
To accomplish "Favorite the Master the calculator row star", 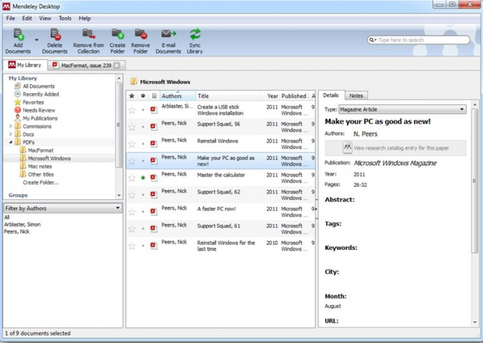I will click(x=132, y=178).
